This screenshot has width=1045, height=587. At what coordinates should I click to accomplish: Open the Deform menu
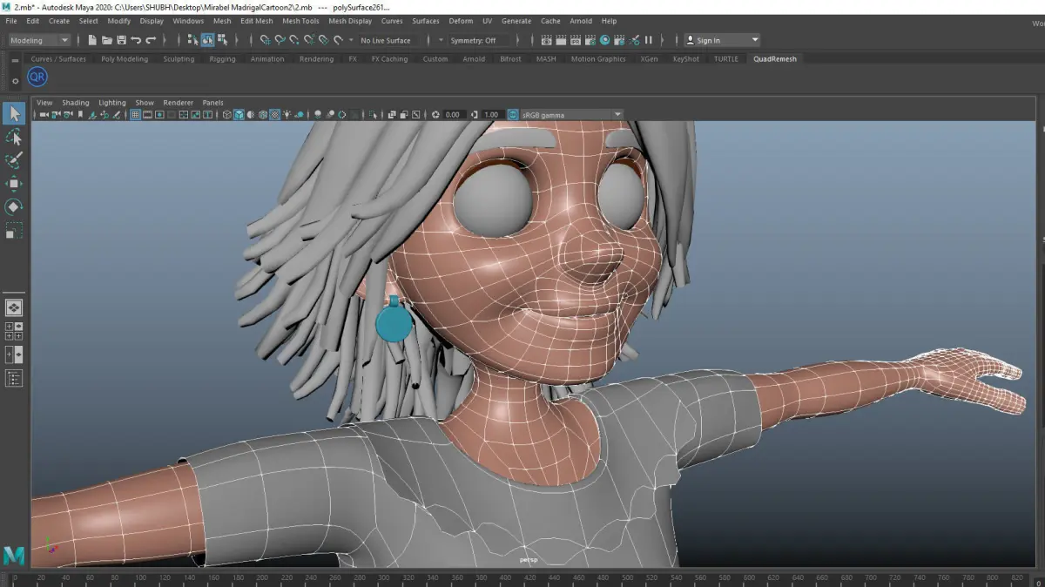461,21
